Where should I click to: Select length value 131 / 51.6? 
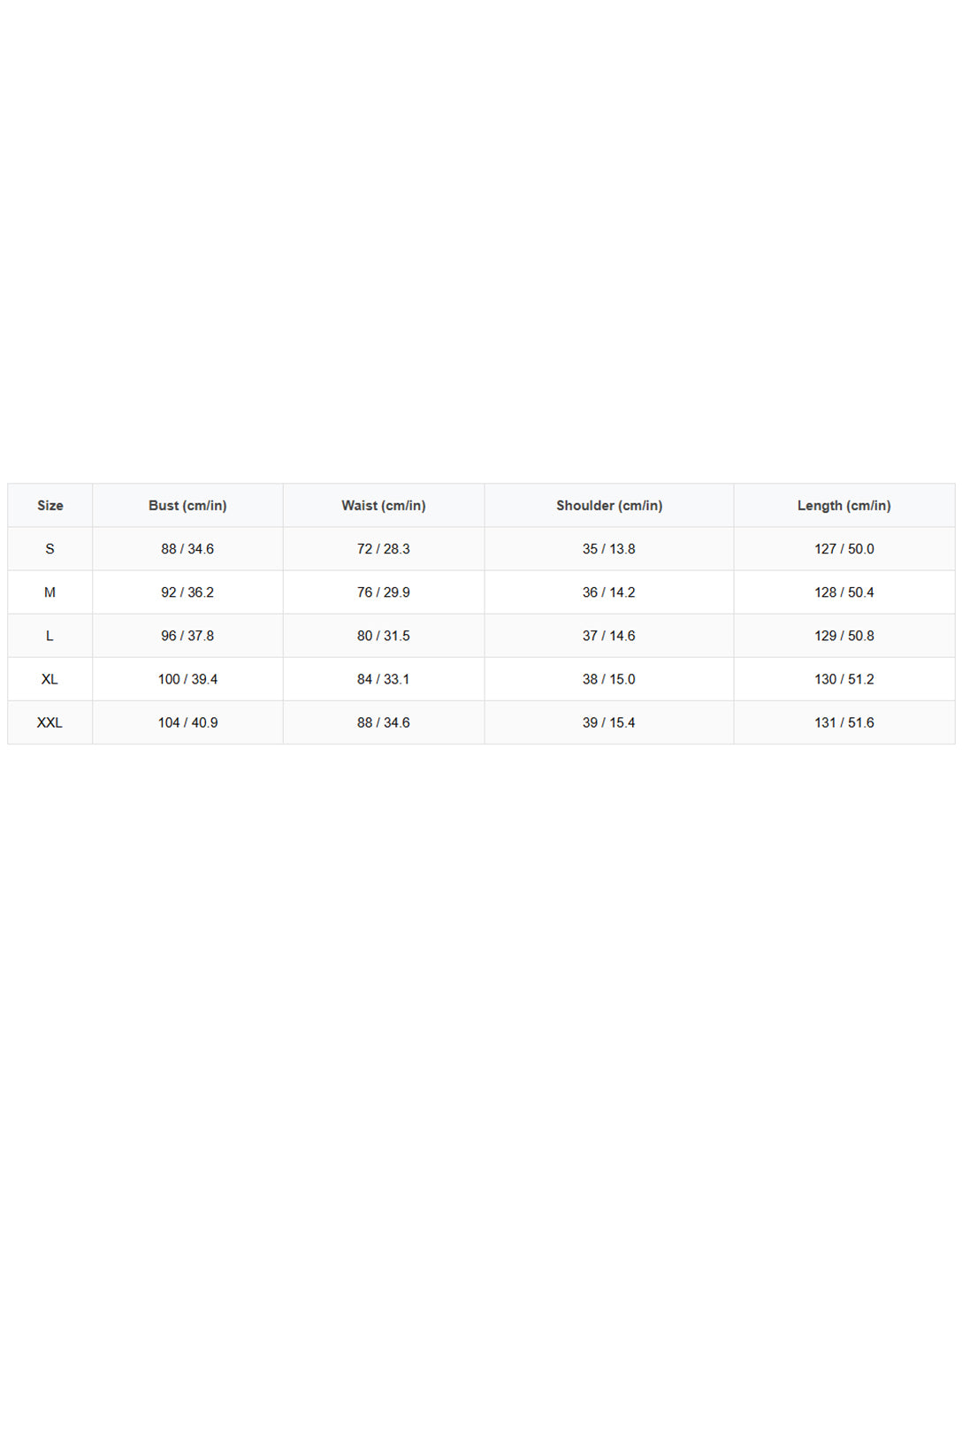(844, 722)
